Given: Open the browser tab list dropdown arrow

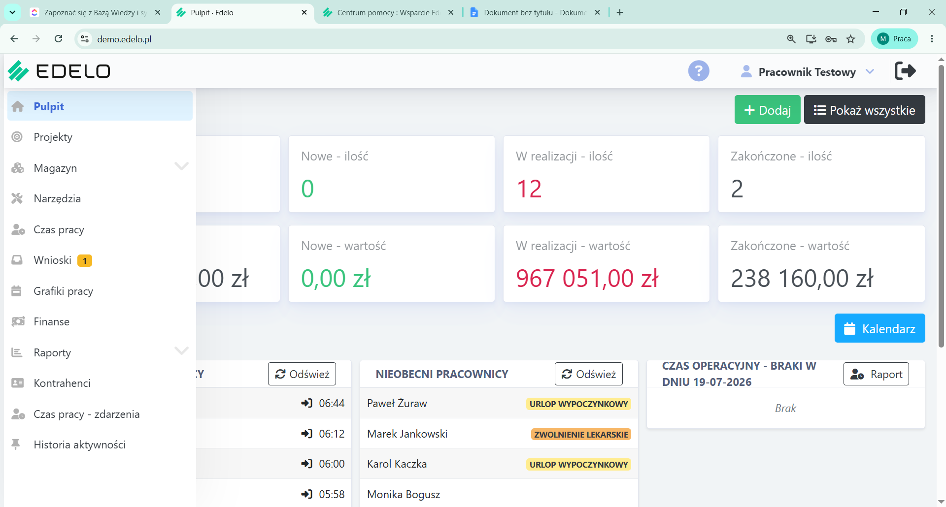Looking at the screenshot, I should click(x=12, y=12).
